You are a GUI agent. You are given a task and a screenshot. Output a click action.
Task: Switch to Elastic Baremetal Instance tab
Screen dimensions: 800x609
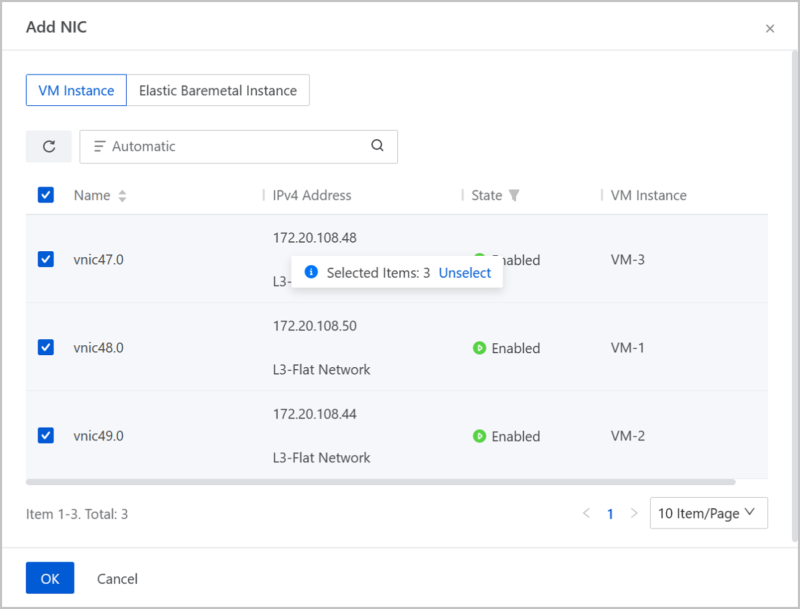(x=218, y=91)
